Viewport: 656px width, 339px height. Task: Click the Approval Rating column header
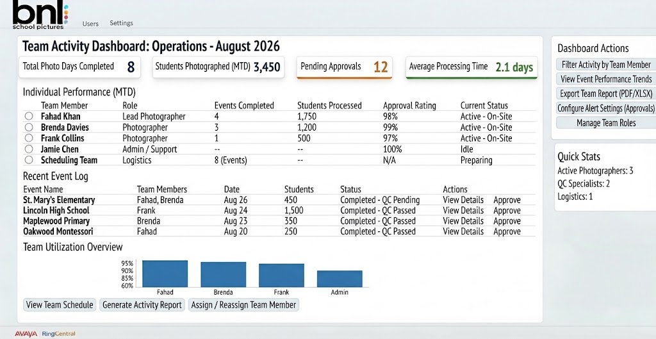pos(409,106)
